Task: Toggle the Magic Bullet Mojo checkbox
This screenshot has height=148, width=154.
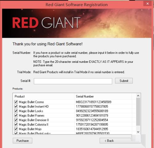Action: [x=16, y=129]
